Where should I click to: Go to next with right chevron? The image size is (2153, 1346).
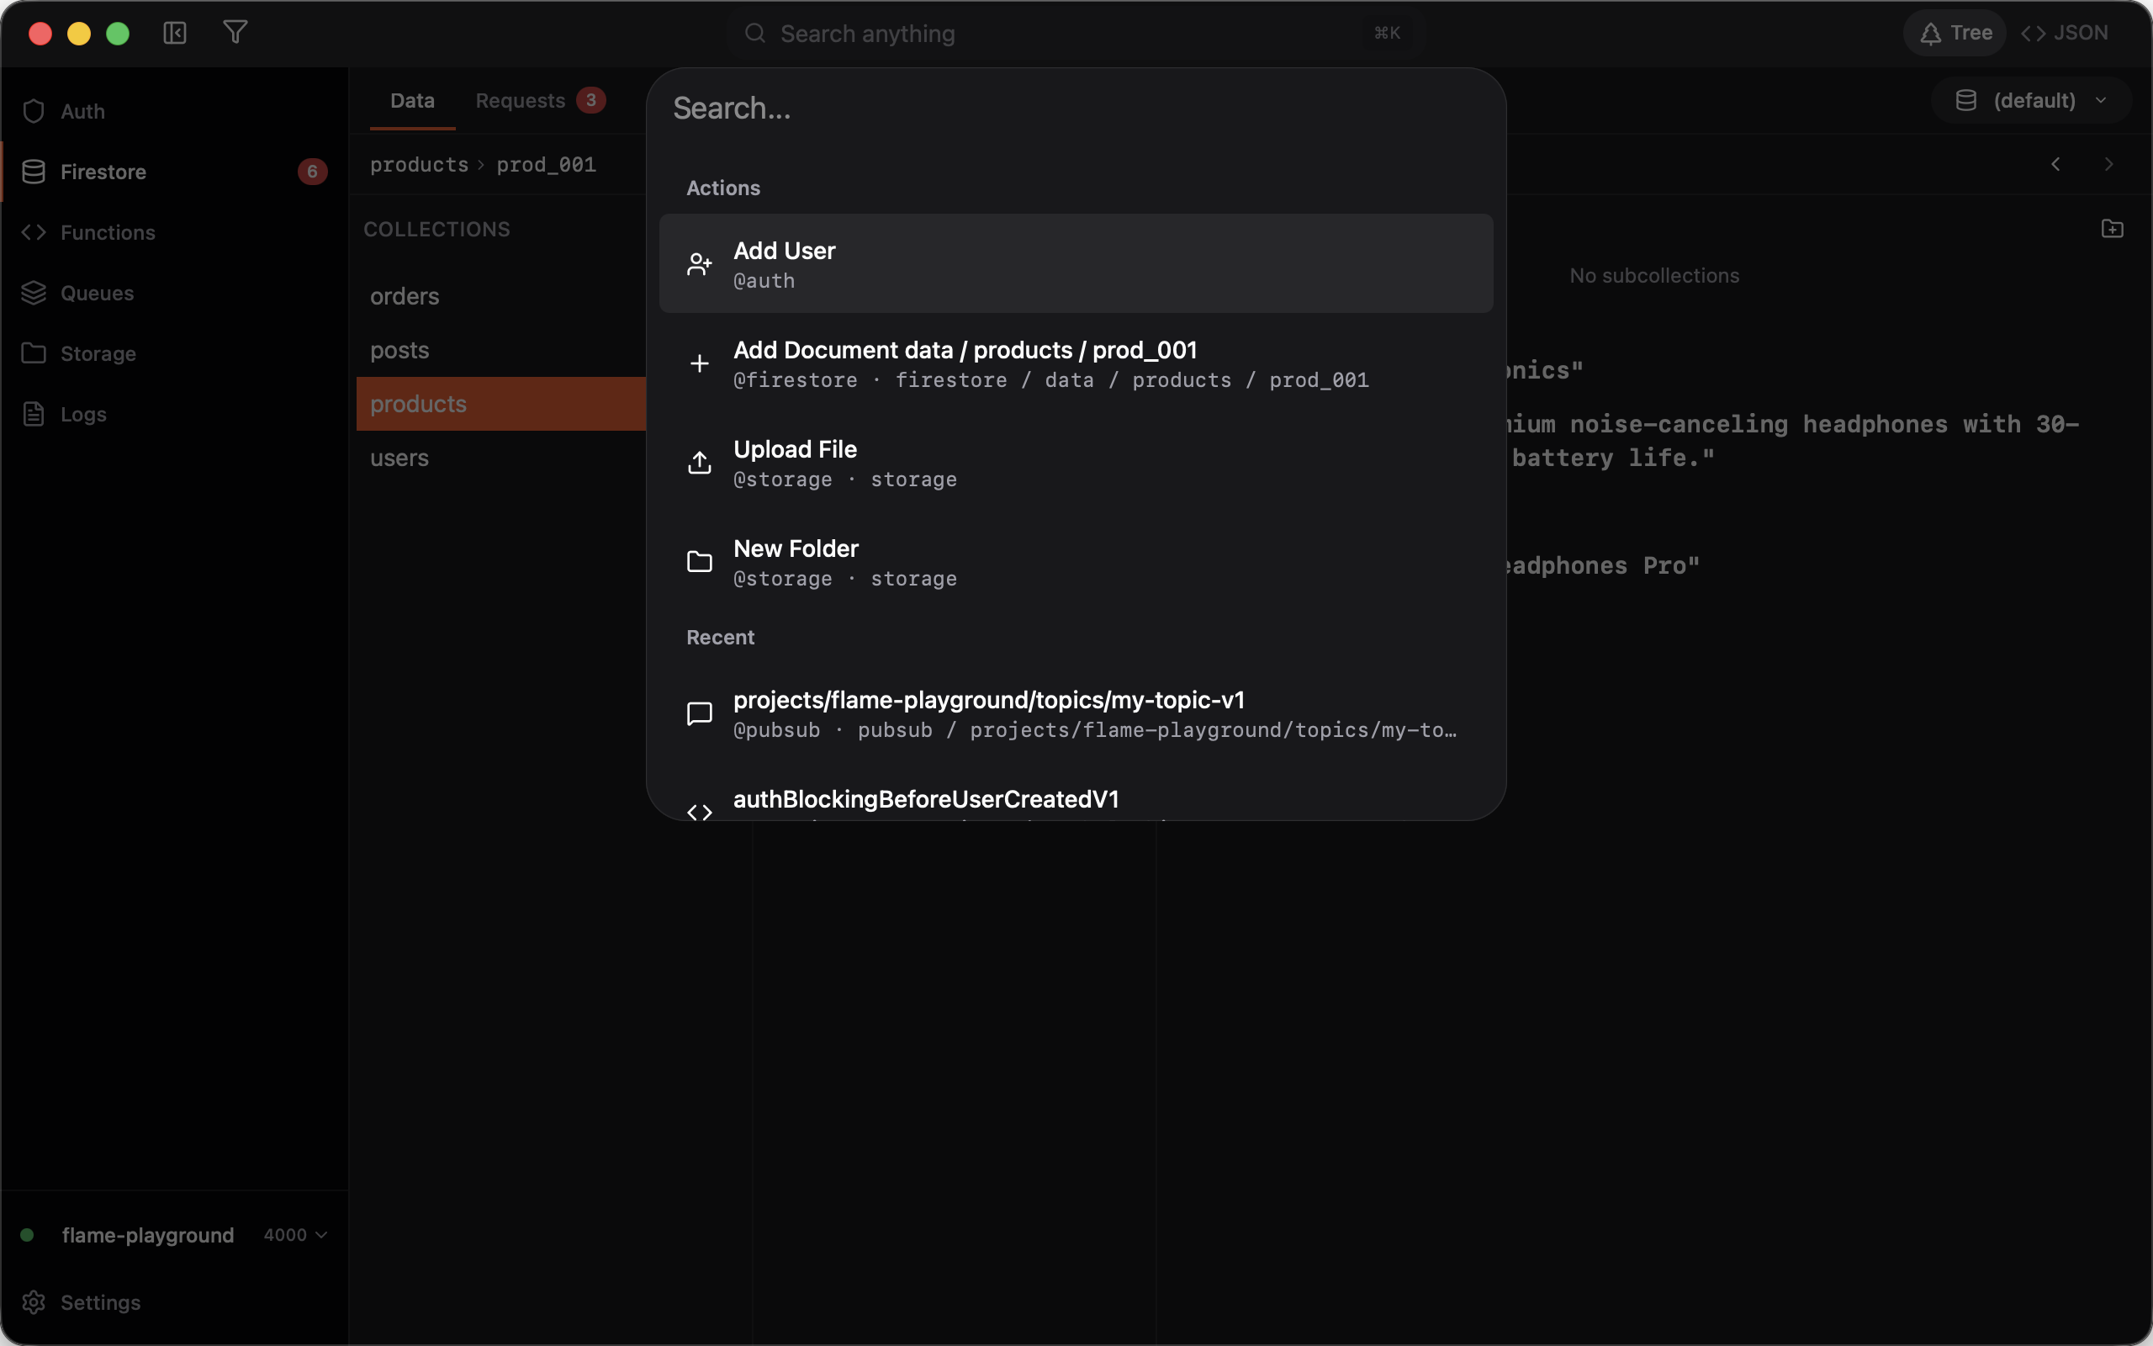[x=2108, y=164]
